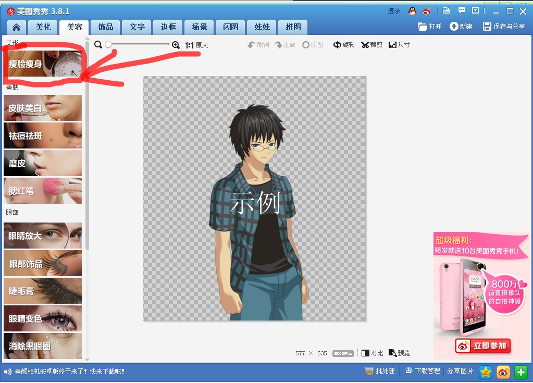The height and width of the screenshot is (383, 533).
Task: Toggle the 对比 compare view
Action: pyautogui.click(x=372, y=353)
